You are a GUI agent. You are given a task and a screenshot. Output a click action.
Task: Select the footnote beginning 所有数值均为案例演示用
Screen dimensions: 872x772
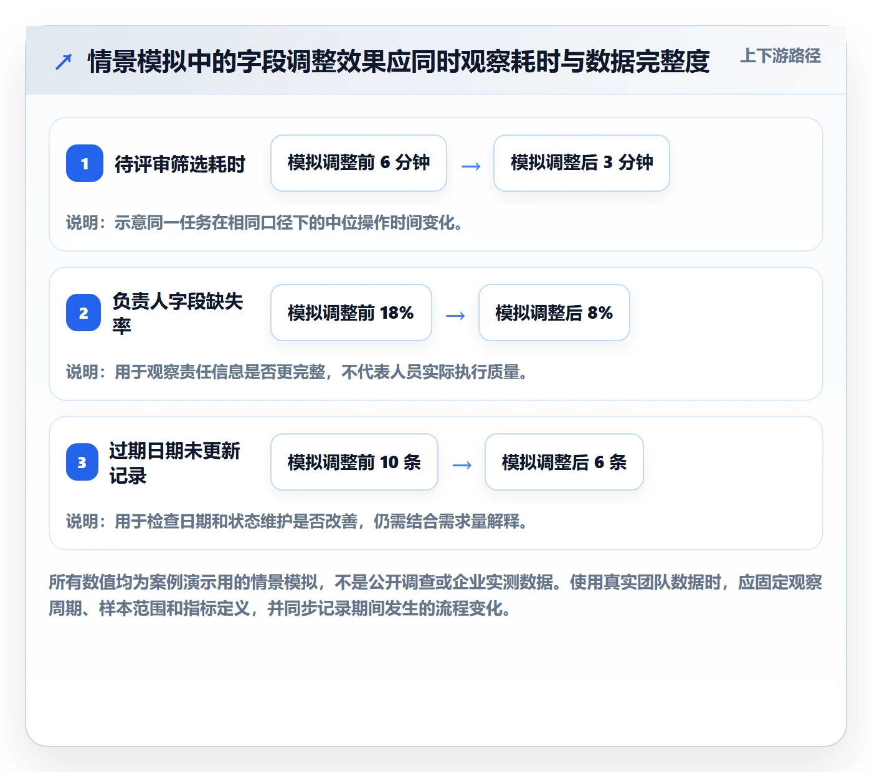(436, 595)
